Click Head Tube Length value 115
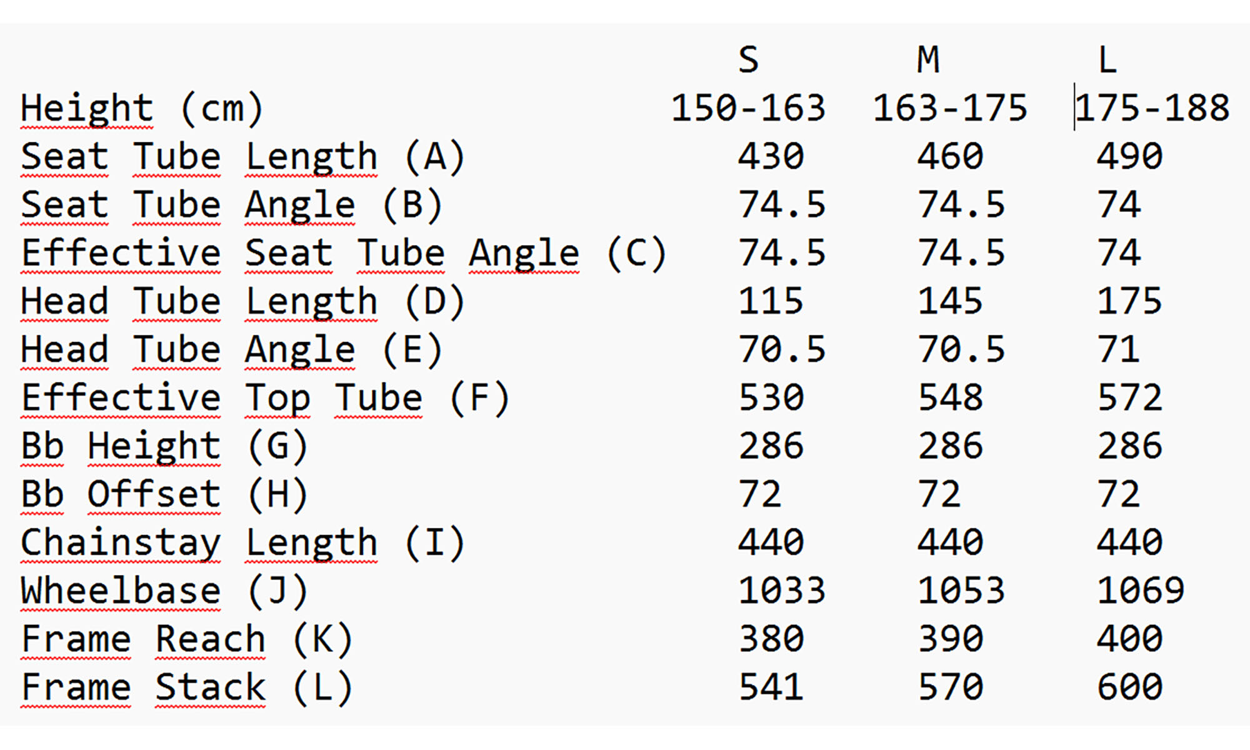The width and height of the screenshot is (1250, 750). [771, 302]
